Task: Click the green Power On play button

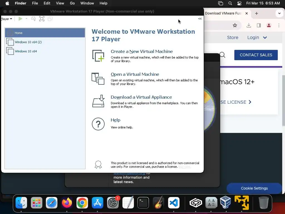Action: tap(20, 19)
